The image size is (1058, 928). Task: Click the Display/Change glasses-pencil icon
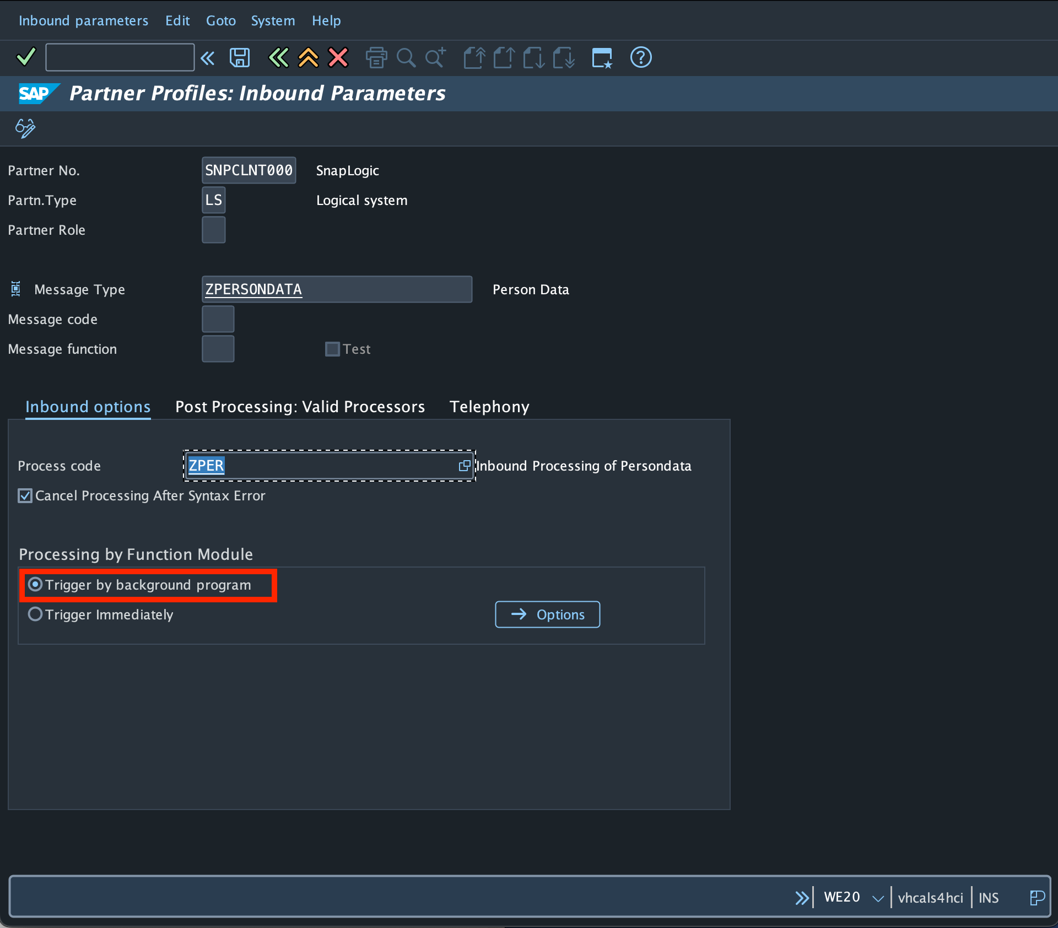click(x=25, y=128)
